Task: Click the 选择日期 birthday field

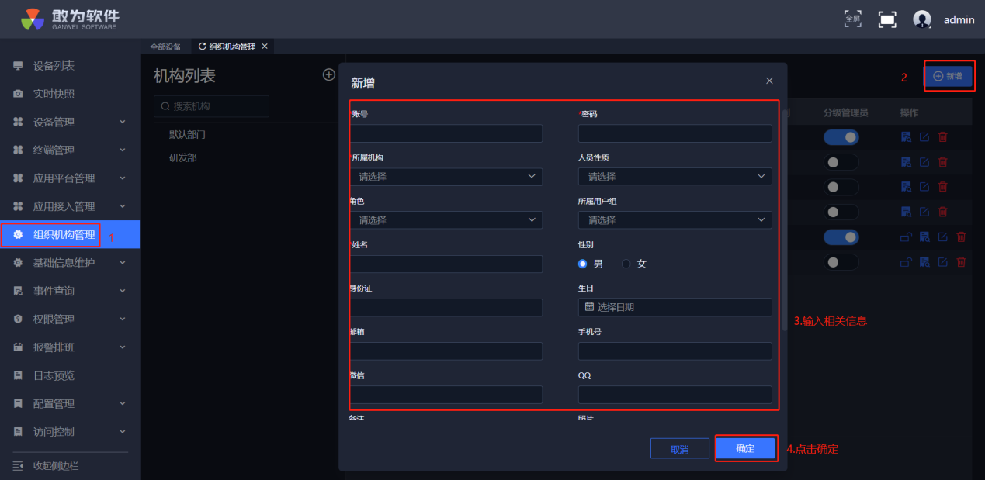Action: [675, 307]
